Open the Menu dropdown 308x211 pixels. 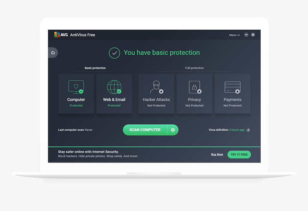point(234,35)
